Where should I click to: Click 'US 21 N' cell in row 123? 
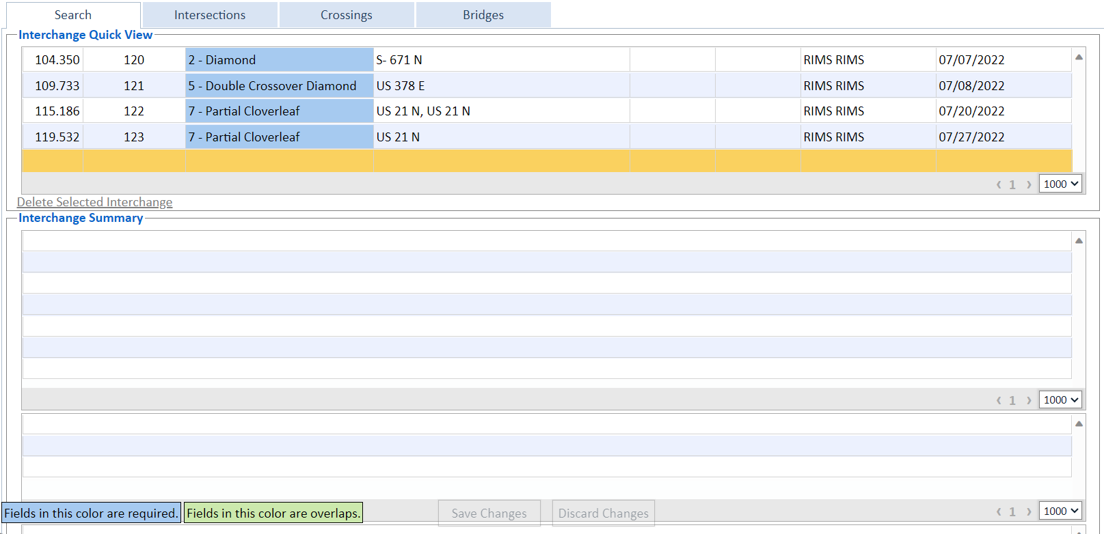tap(502, 137)
